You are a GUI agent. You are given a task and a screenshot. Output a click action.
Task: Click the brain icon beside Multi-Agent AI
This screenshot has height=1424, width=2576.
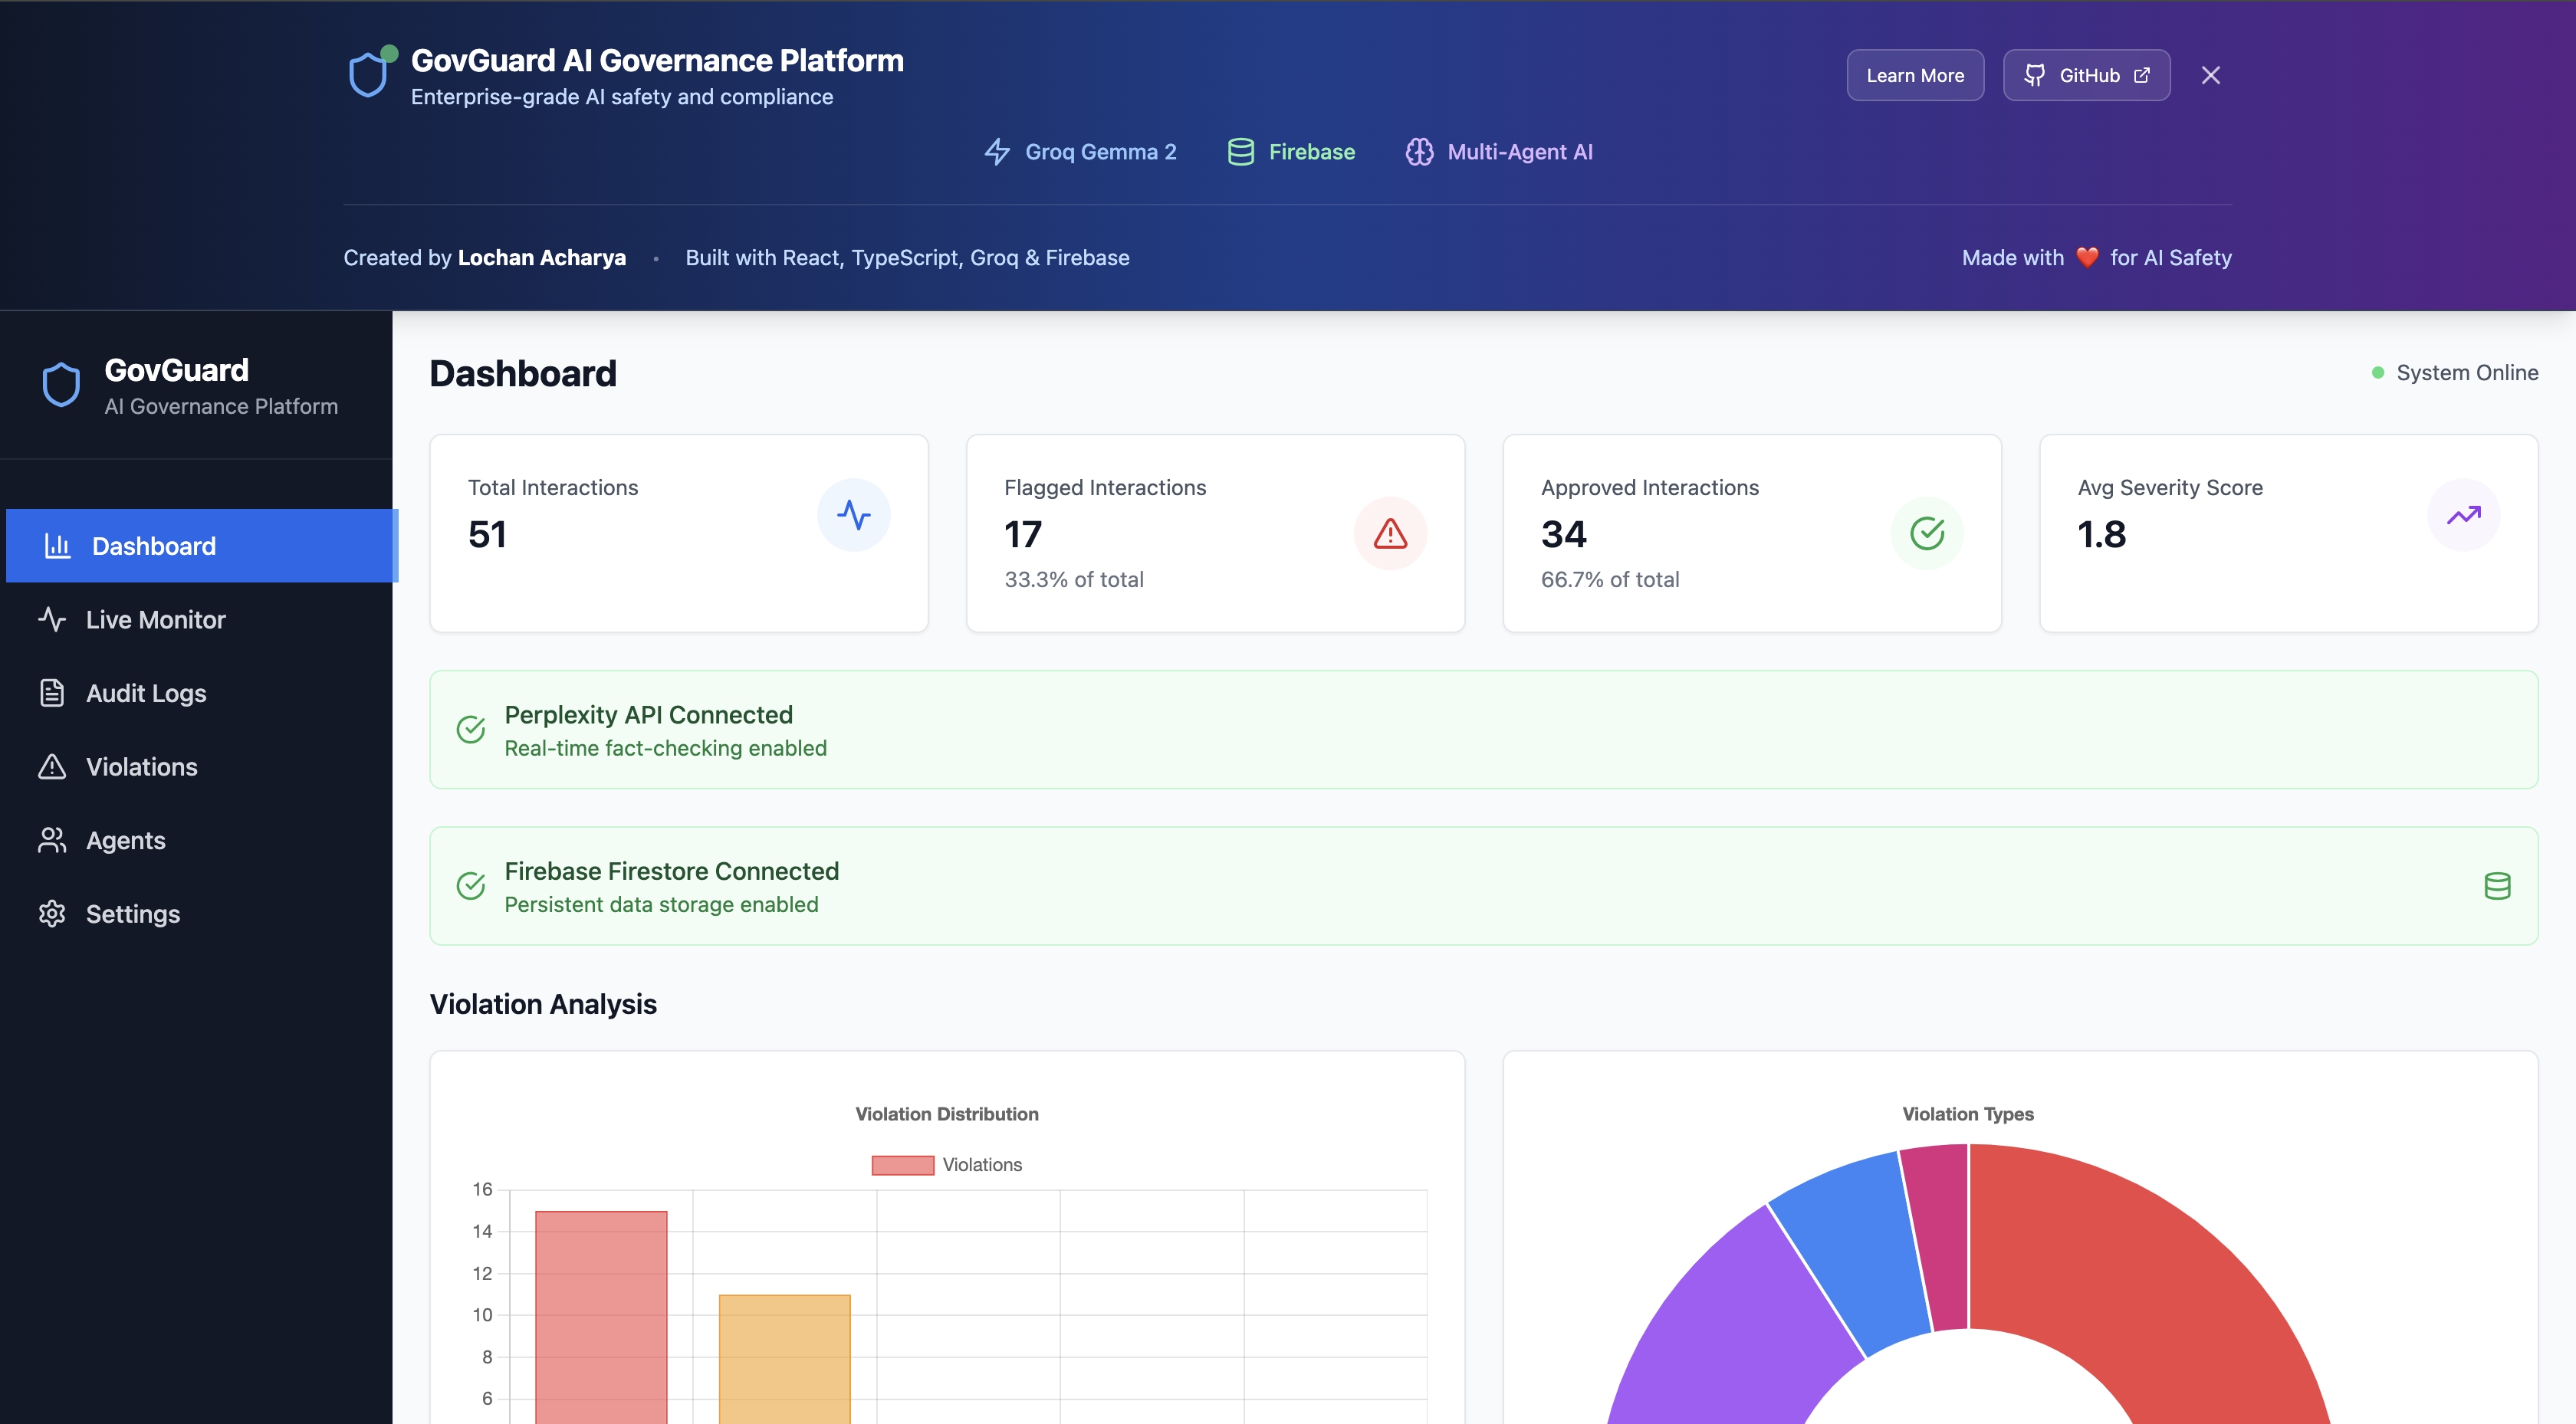1419,152
